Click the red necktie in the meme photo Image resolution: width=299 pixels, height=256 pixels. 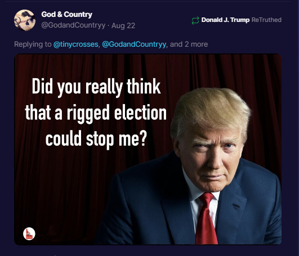click(x=206, y=218)
